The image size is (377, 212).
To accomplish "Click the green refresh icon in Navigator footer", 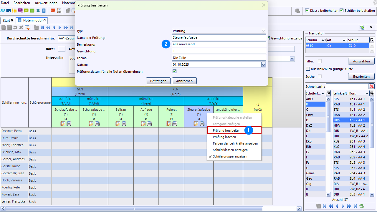I will coord(362,206).
